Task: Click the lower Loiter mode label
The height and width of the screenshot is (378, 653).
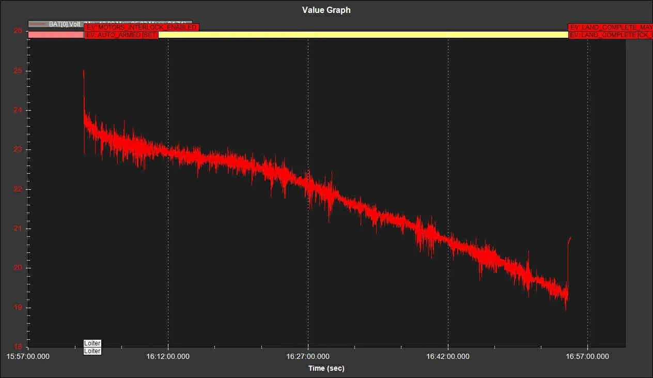Action: coord(92,351)
